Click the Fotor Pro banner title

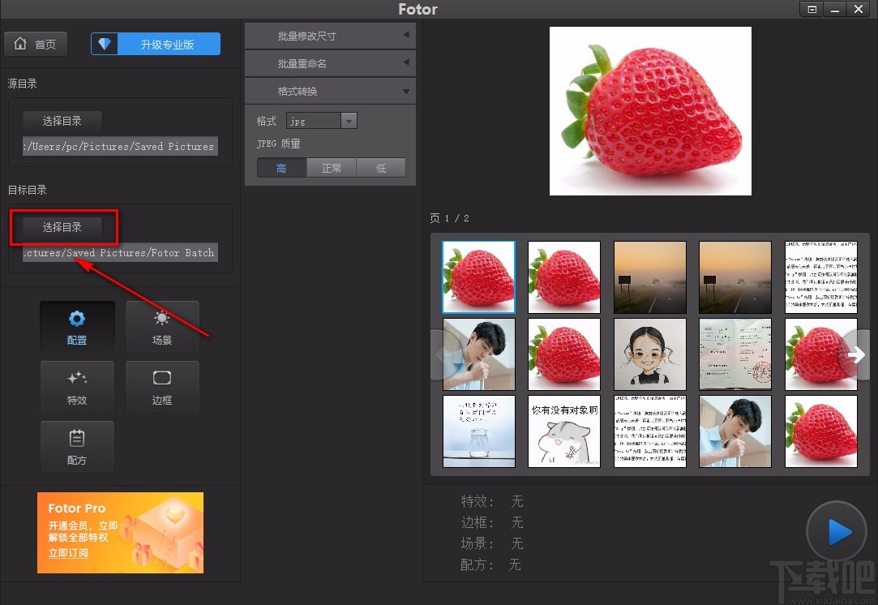(x=77, y=508)
